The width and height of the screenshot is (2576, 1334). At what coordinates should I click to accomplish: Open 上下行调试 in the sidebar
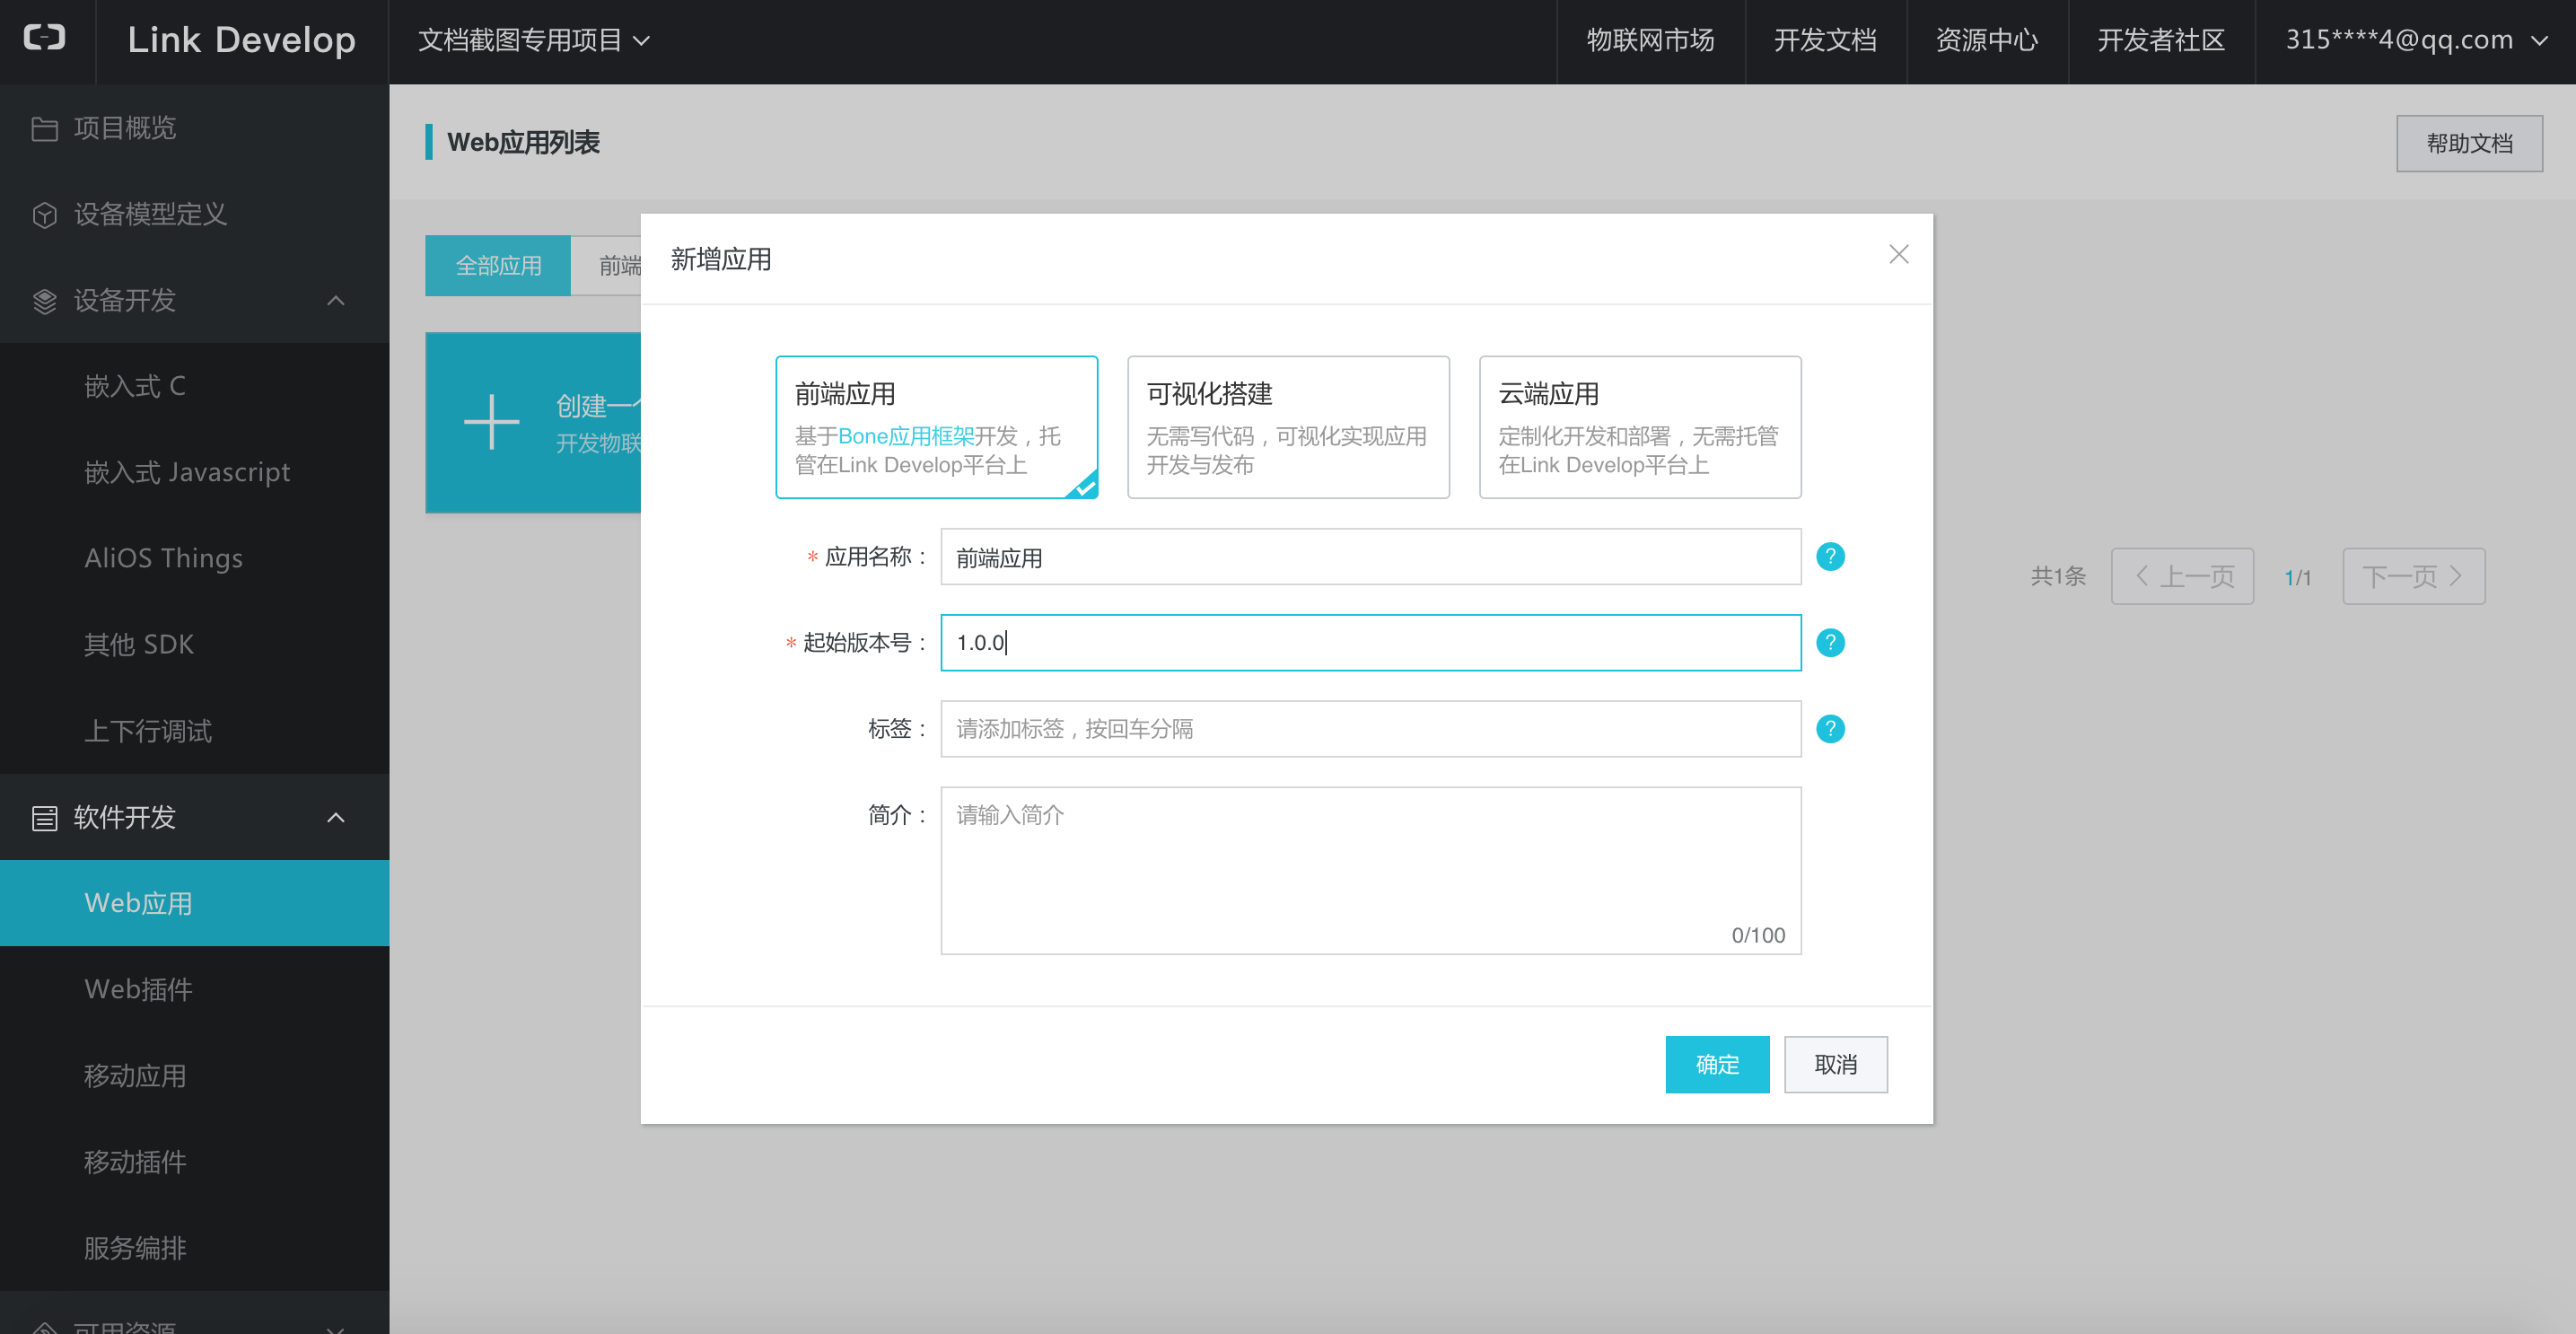194,731
